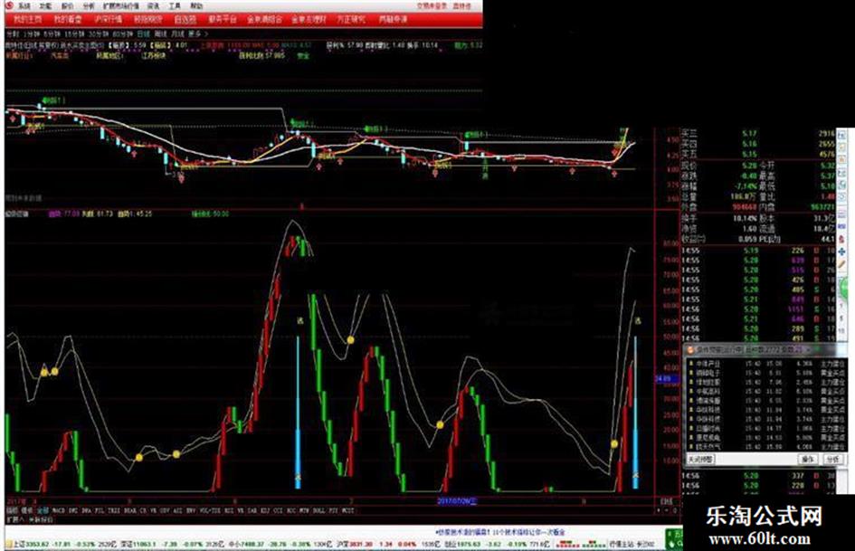Click the pencil draw icon in right toolbar

click(842, 264)
